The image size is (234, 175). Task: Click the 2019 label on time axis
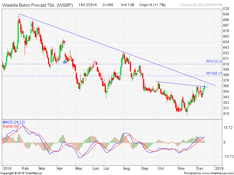(x=219, y=169)
